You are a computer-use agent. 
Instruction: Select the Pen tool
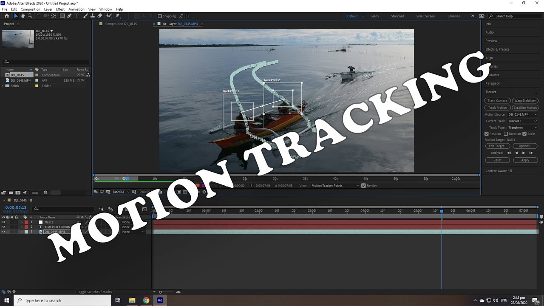(x=69, y=16)
